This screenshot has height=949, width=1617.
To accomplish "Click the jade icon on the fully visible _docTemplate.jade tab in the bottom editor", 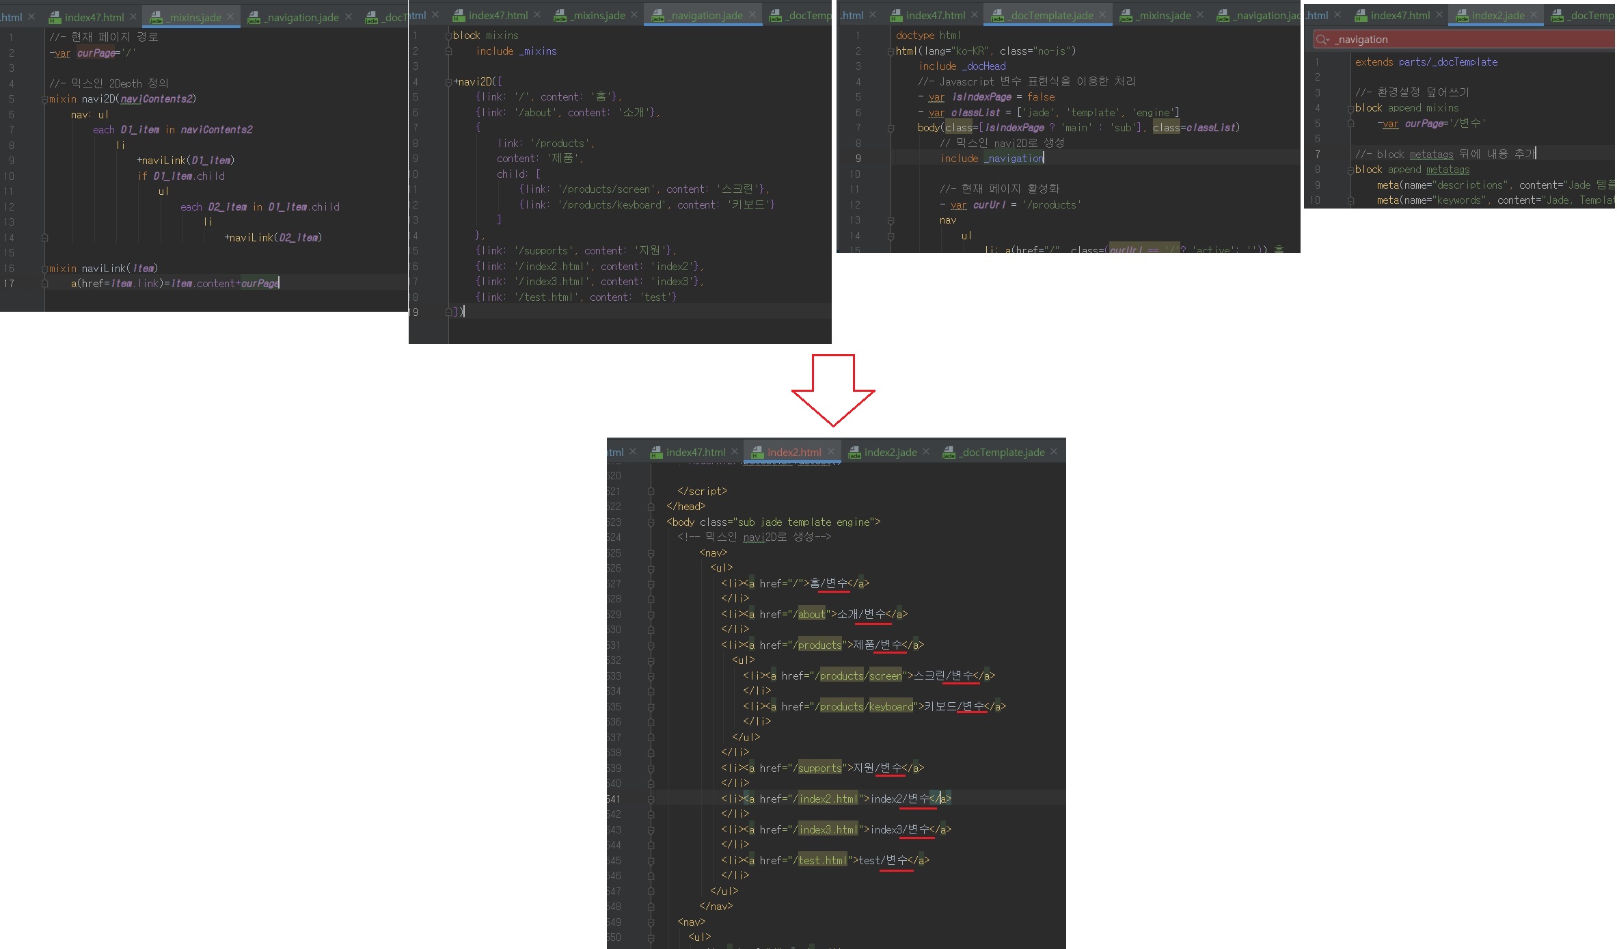I will [949, 453].
